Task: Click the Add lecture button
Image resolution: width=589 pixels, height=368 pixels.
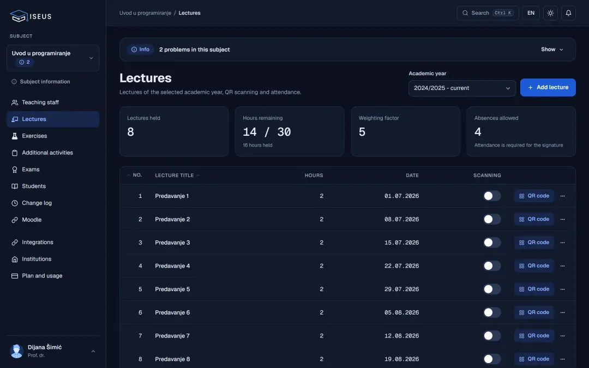Action: click(548, 87)
